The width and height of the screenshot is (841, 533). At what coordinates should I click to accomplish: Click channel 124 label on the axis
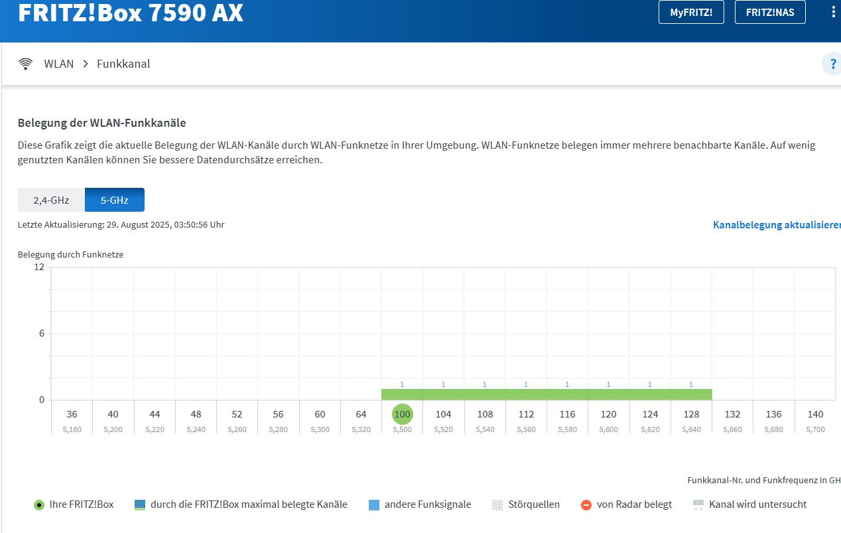click(x=650, y=414)
